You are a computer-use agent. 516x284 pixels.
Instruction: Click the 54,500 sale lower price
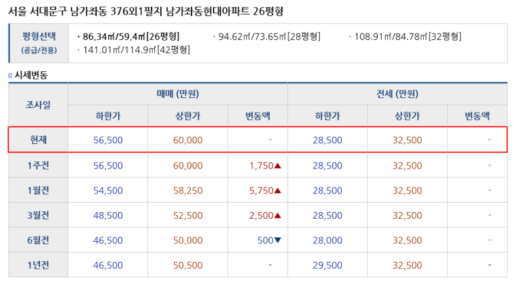[108, 191]
